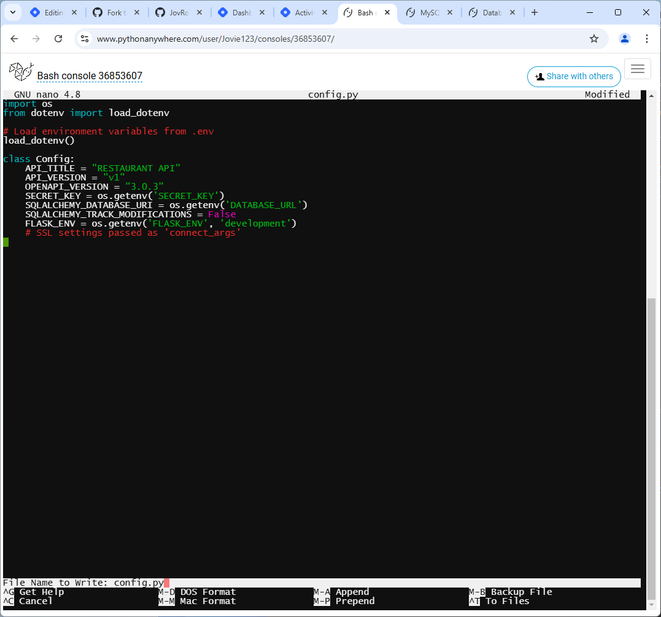This screenshot has height=617, width=661.
Task: Expand the tab search dropdown
Action: pyautogui.click(x=13, y=13)
